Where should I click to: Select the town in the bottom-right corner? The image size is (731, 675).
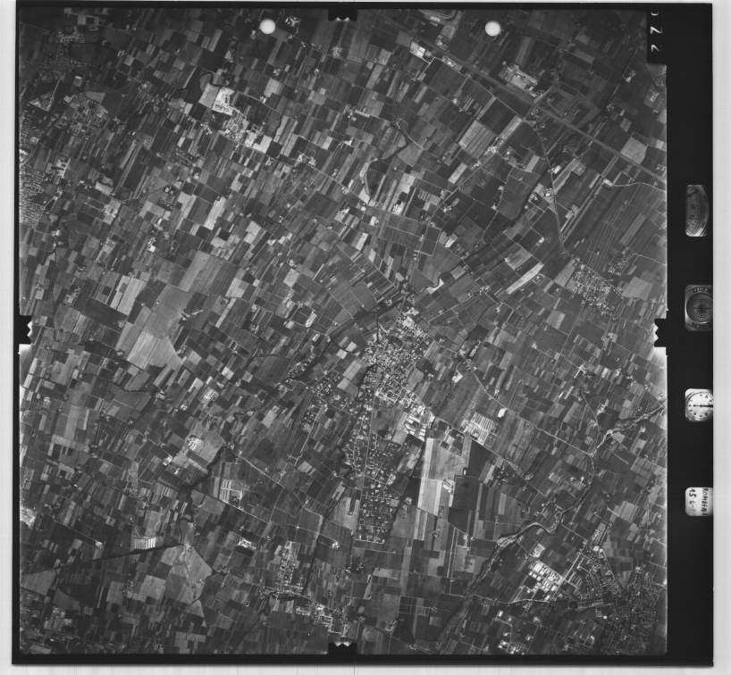point(626,607)
